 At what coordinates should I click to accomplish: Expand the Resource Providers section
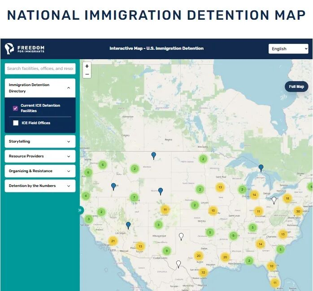[x=40, y=156]
